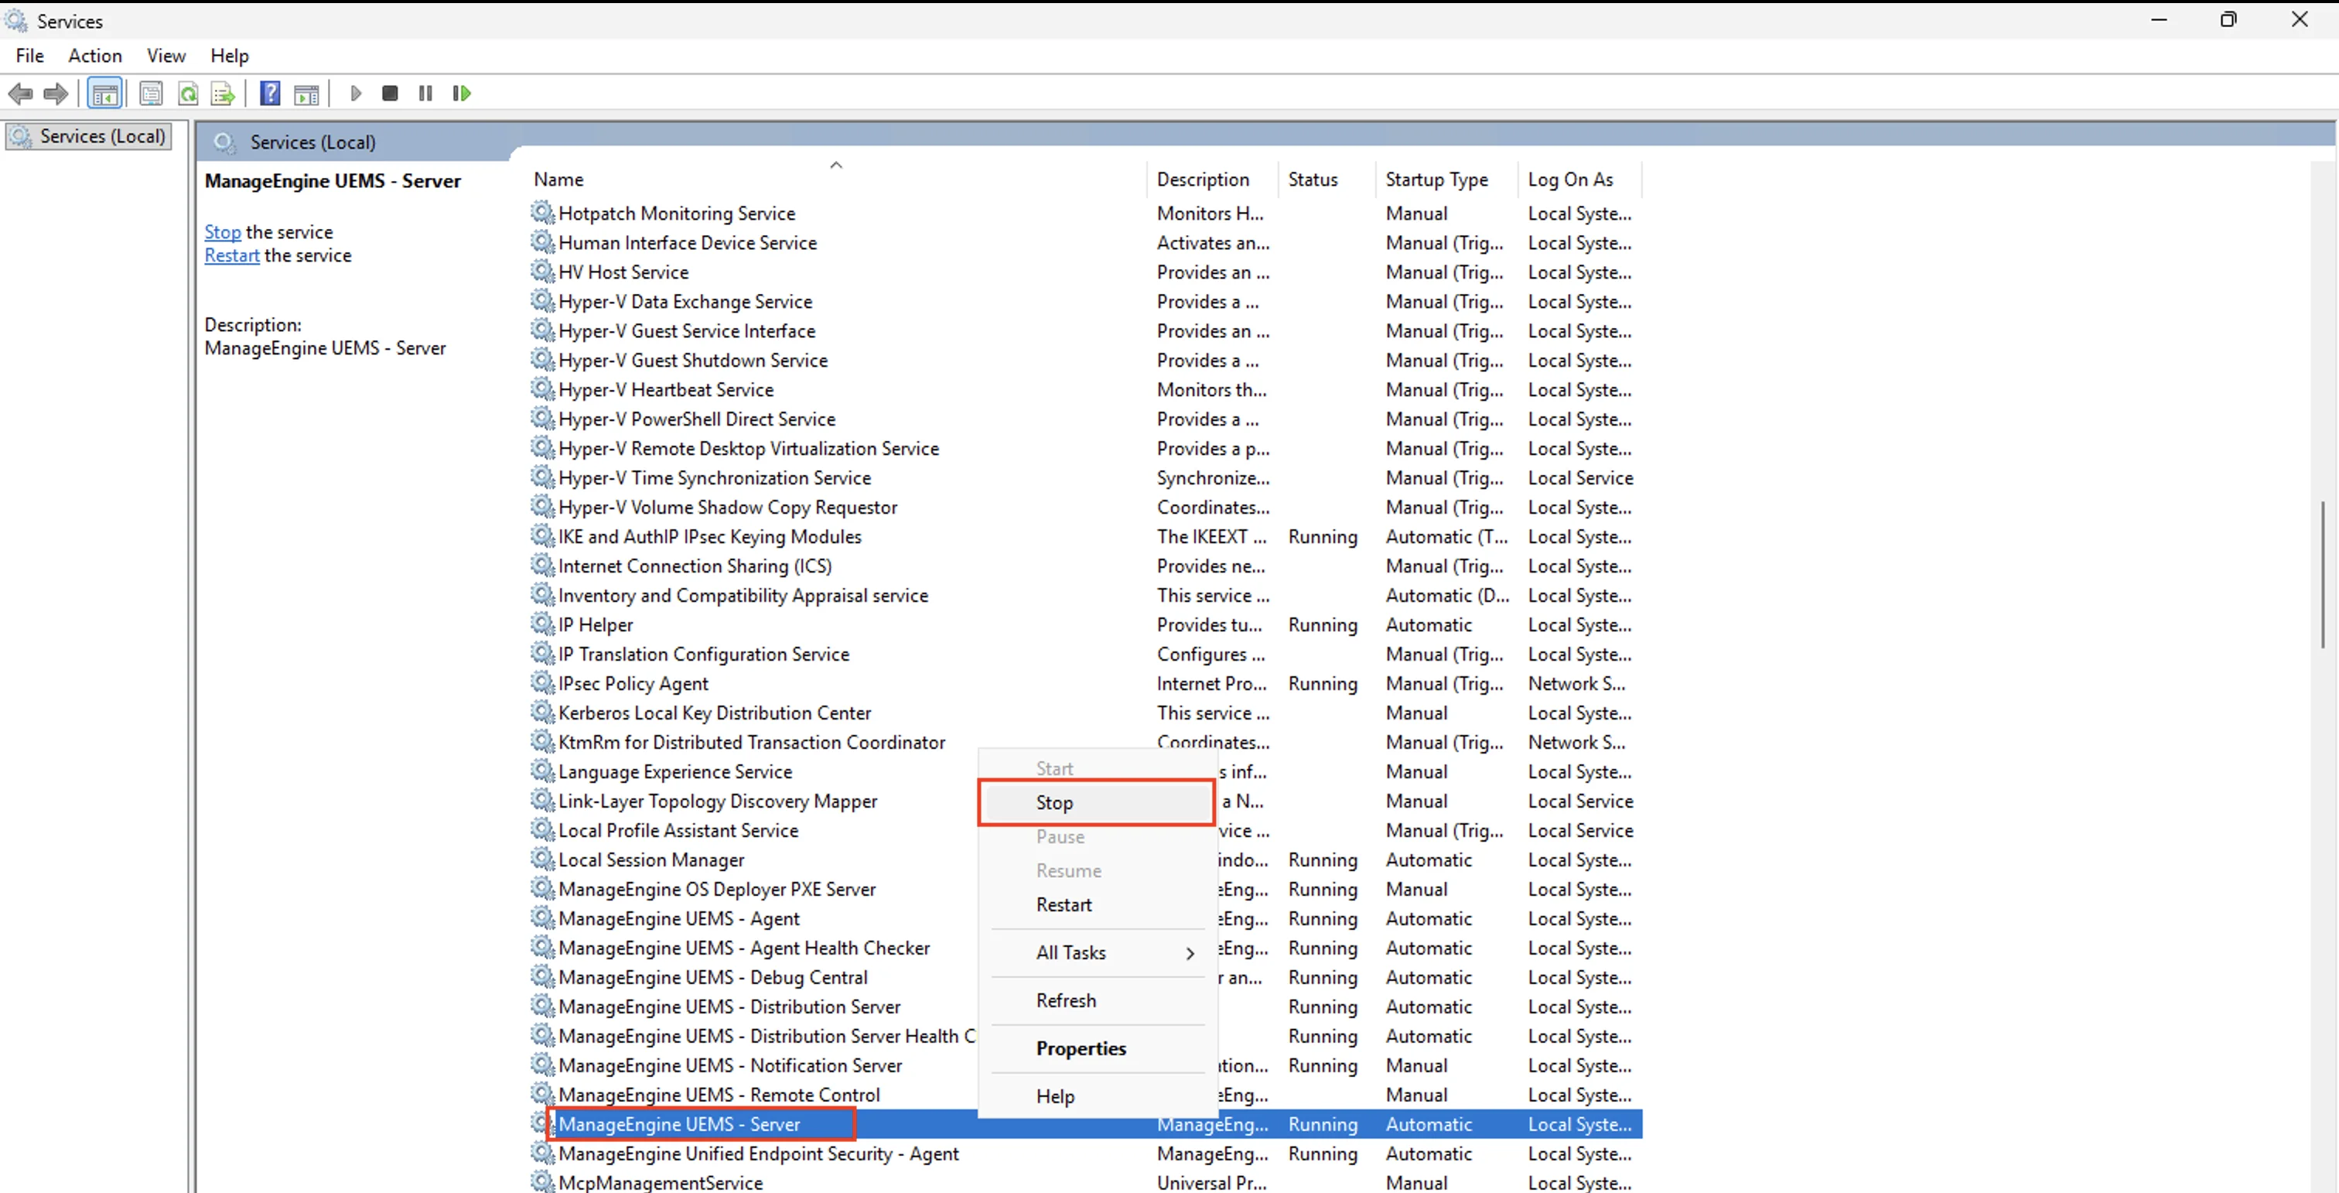The height and width of the screenshot is (1193, 2339).
Task: Select Hyper-V Time Synchronization Service row
Action: [1086, 477]
